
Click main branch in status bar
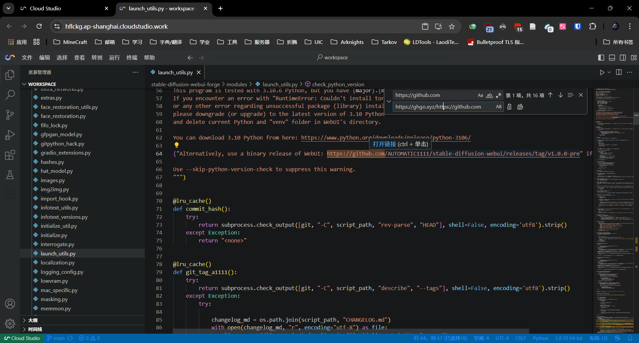click(56, 338)
